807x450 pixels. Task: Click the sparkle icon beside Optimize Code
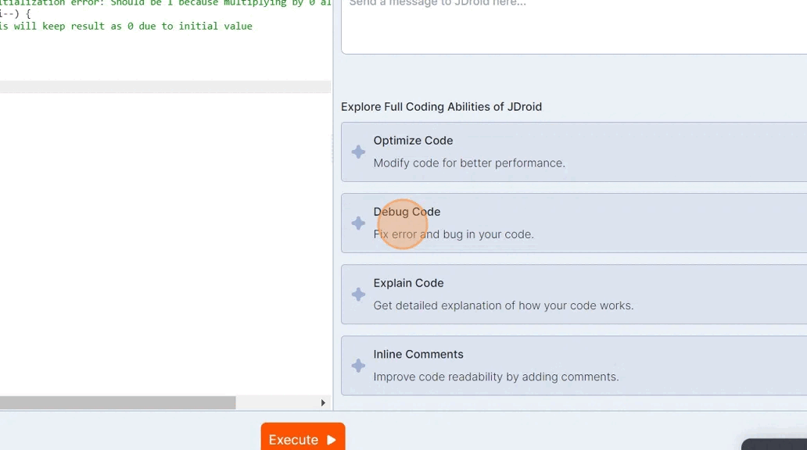coord(358,152)
